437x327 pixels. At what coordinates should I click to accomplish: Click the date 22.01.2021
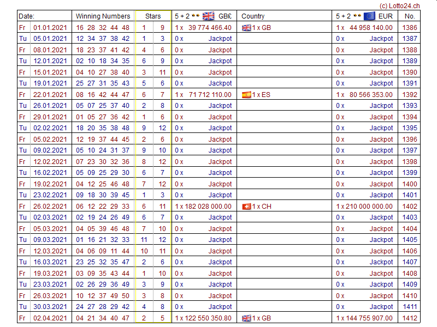[x=50, y=95]
